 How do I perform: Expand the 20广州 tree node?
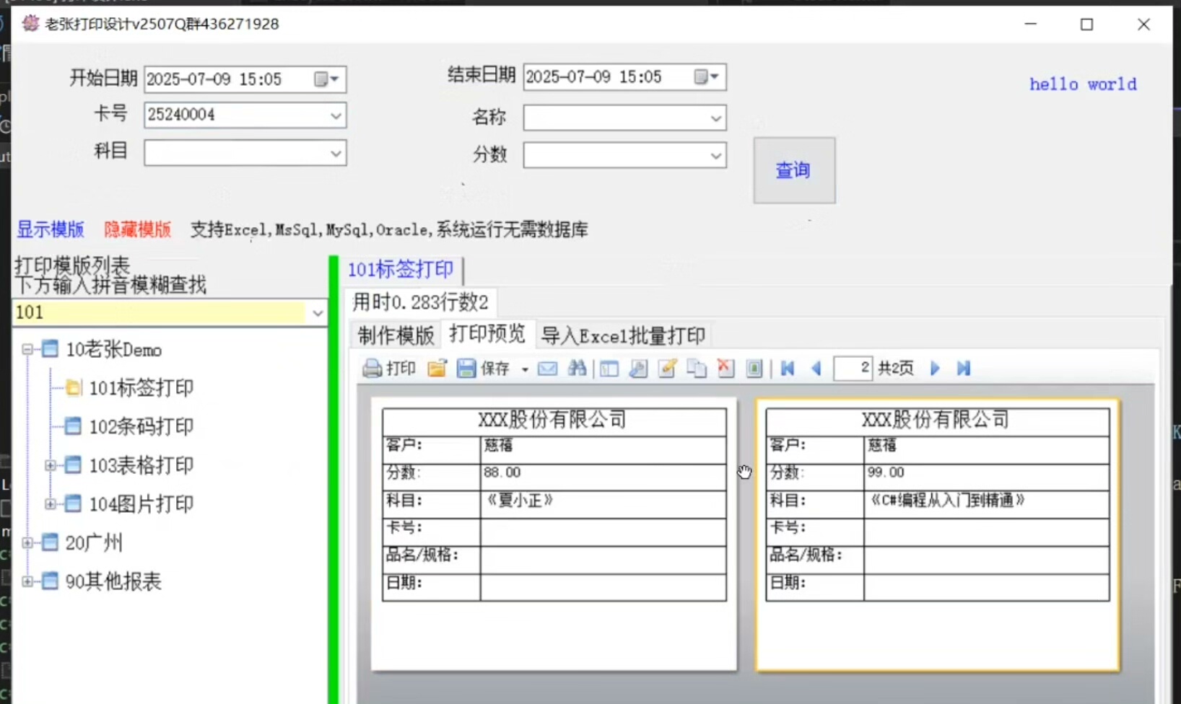(27, 542)
